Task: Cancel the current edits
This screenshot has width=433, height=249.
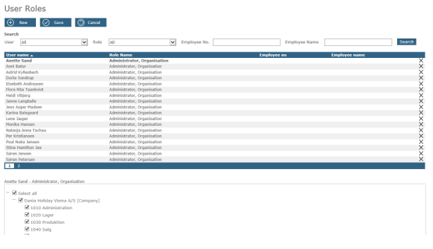Action: pyautogui.click(x=90, y=23)
